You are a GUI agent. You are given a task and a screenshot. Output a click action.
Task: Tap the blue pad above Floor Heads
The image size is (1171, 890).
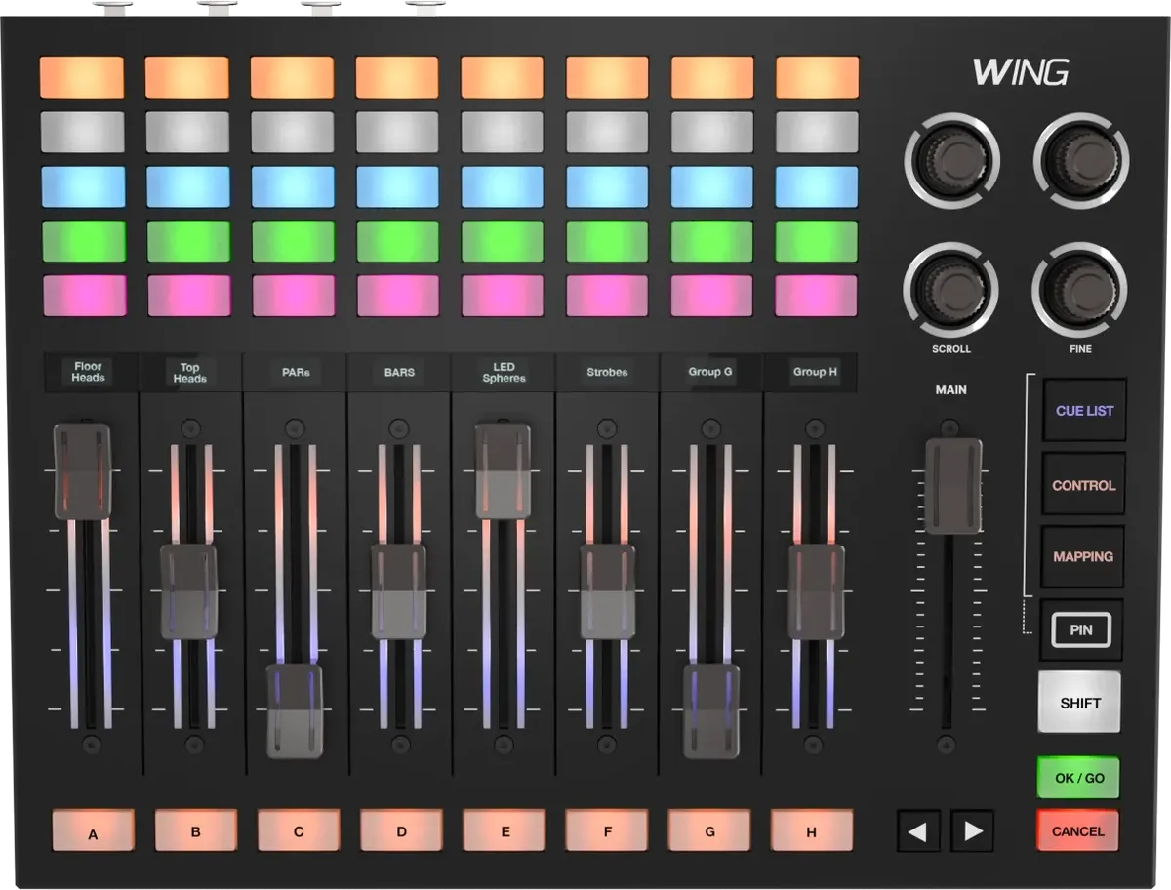point(83,186)
